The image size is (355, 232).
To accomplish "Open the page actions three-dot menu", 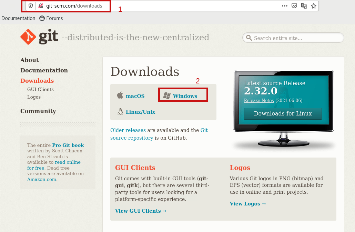I will click(x=285, y=6).
